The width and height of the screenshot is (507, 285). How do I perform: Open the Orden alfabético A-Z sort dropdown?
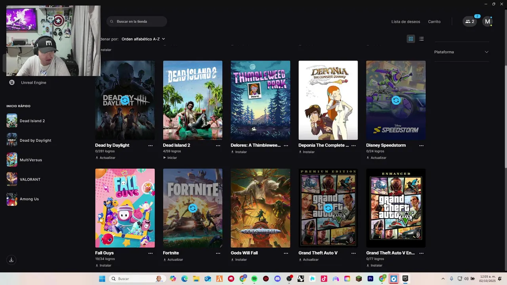pos(143,39)
